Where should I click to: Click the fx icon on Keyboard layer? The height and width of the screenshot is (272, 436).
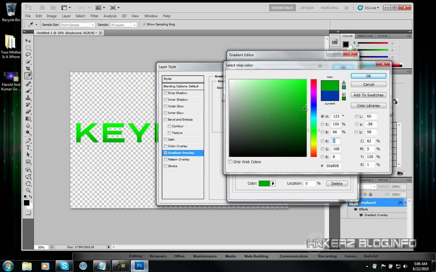tap(400, 202)
